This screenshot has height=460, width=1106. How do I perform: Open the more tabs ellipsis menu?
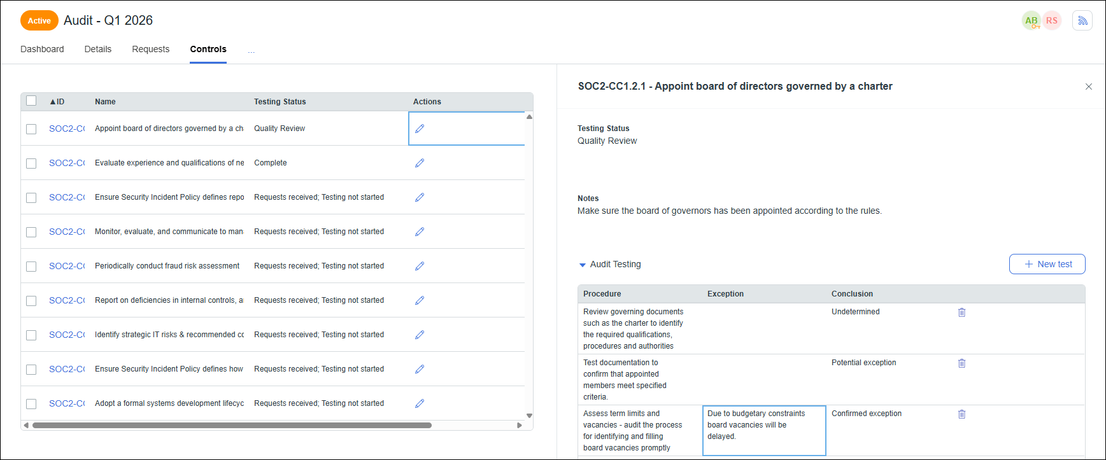[x=252, y=50]
